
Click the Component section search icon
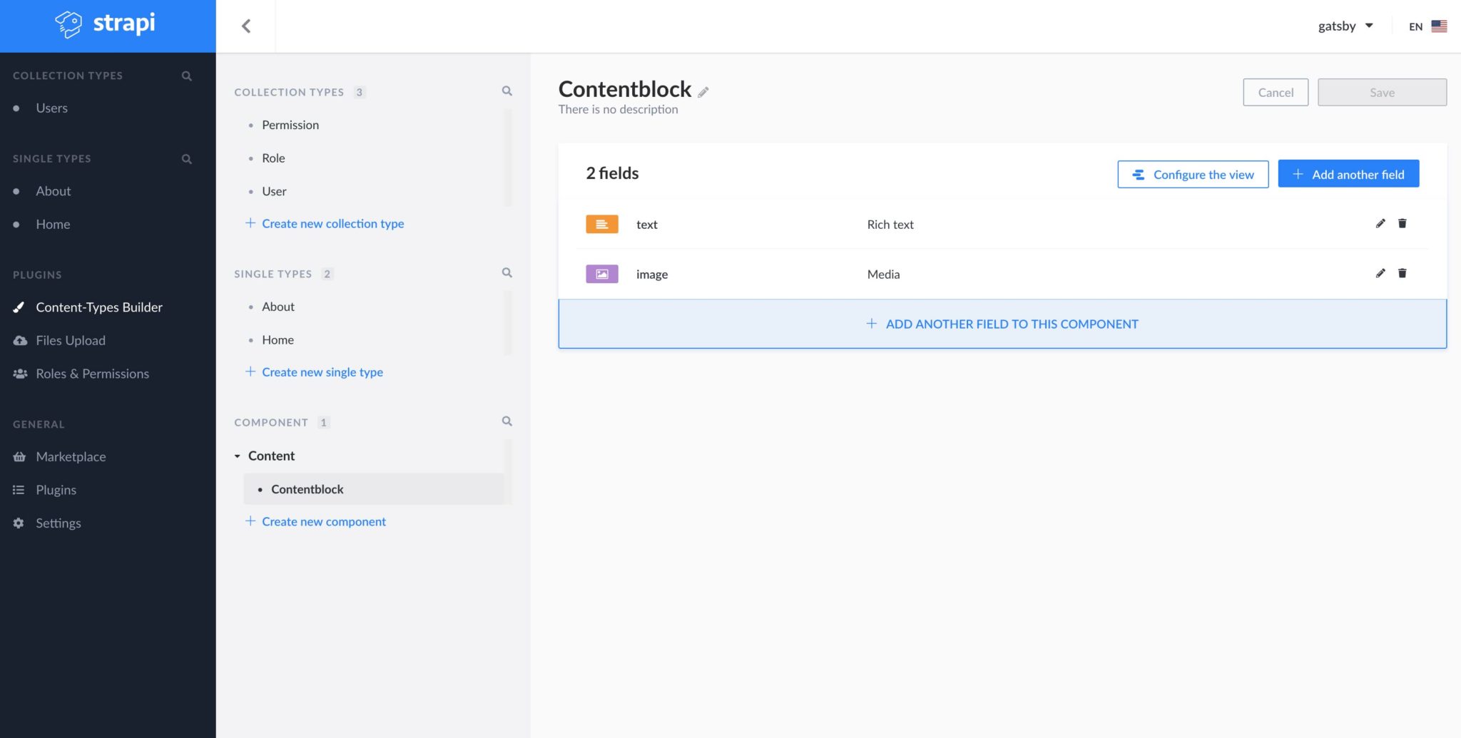pos(506,421)
